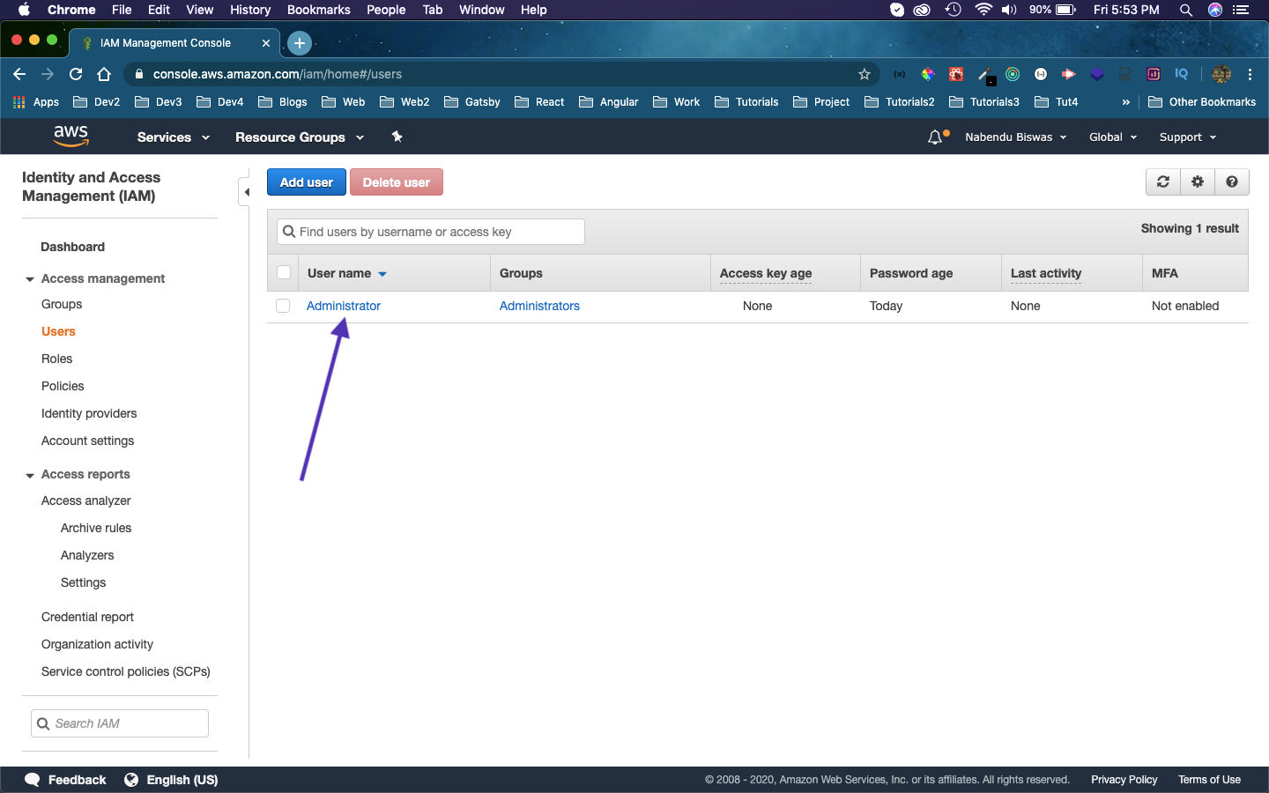This screenshot has width=1269, height=793.
Task: Click the Feedback button in footer
Action: pyautogui.click(x=66, y=780)
